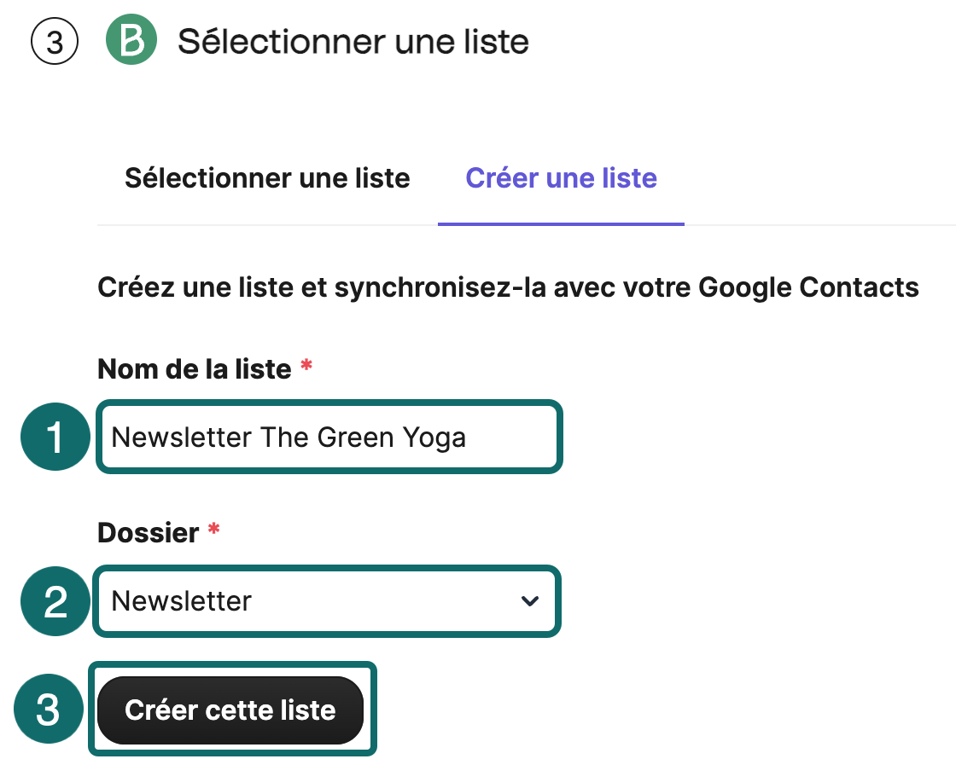The height and width of the screenshot is (759, 956).
Task: Click the Dossier field label
Action: coord(149,533)
